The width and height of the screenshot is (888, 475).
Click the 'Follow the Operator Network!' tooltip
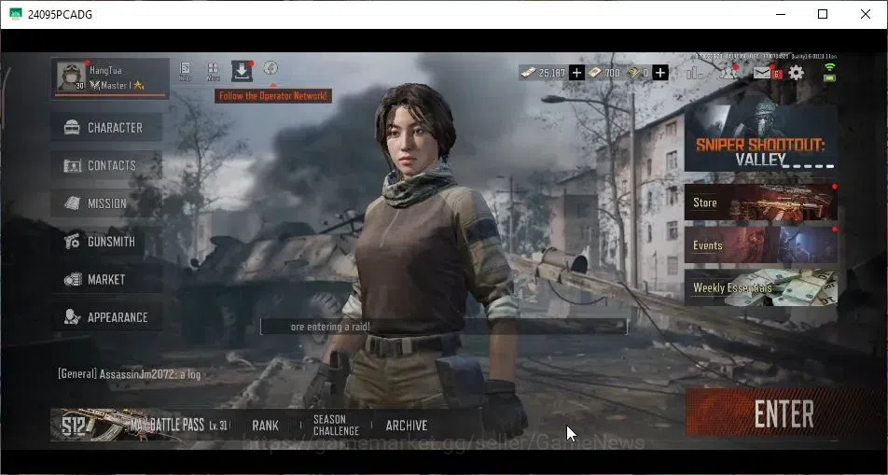click(x=273, y=96)
